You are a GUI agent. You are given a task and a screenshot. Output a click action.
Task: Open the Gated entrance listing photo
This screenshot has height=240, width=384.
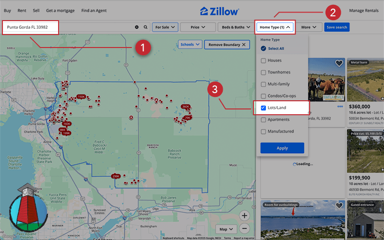tap(365, 220)
